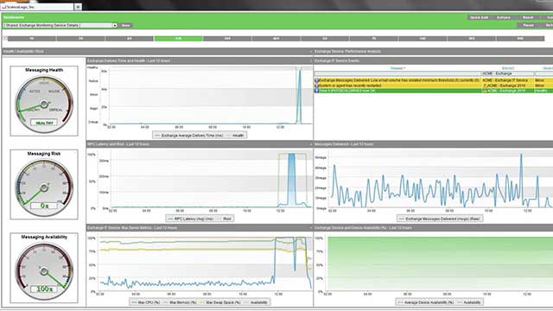Collapse the RPC Latency and Risk widget
This screenshot has width=553, height=311.
[x=311, y=144]
